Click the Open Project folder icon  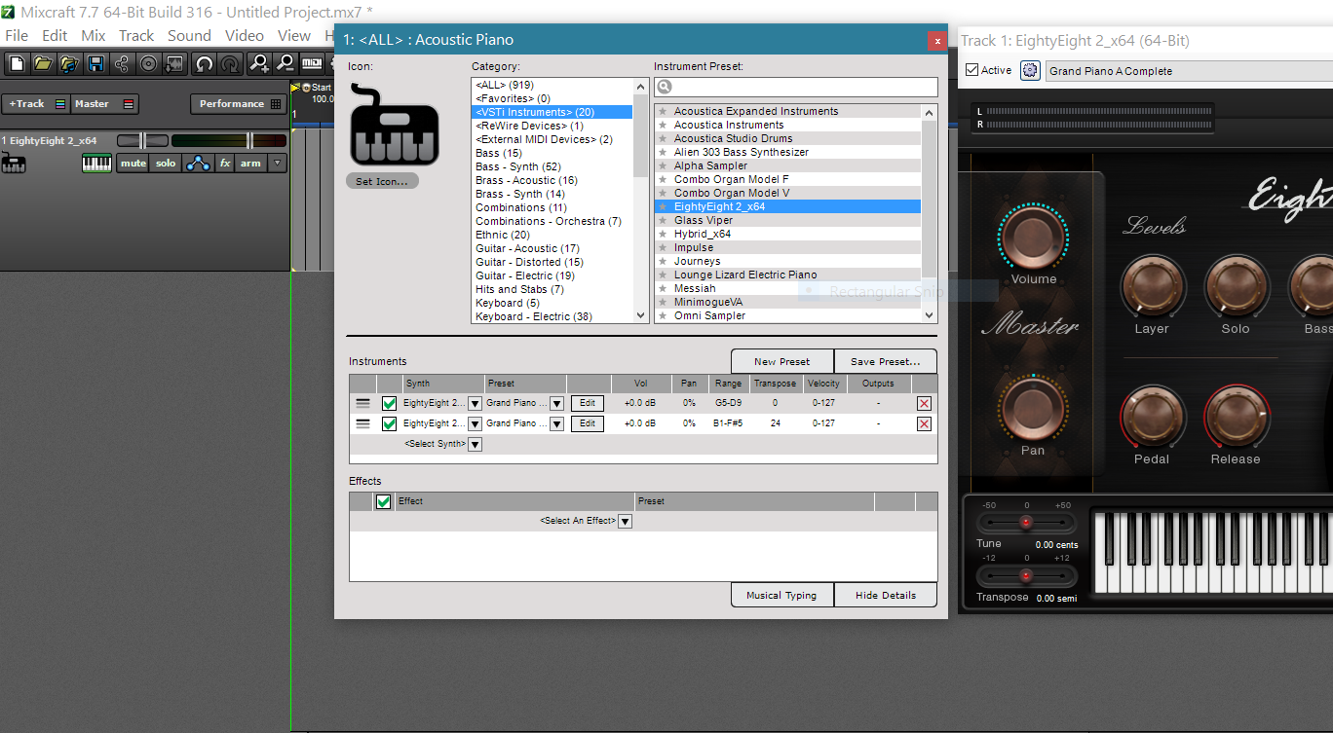(43, 64)
